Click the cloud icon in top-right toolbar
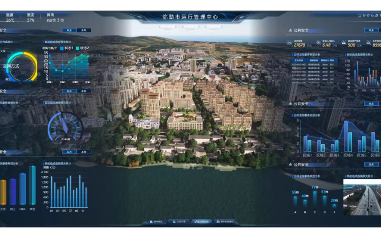Image resolution: width=381 pixels, height=238 pixels. coord(372,15)
